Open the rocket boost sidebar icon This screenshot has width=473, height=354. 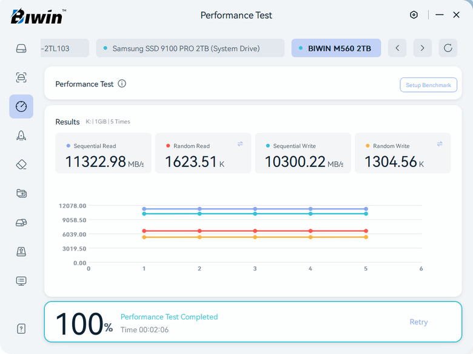[21, 136]
